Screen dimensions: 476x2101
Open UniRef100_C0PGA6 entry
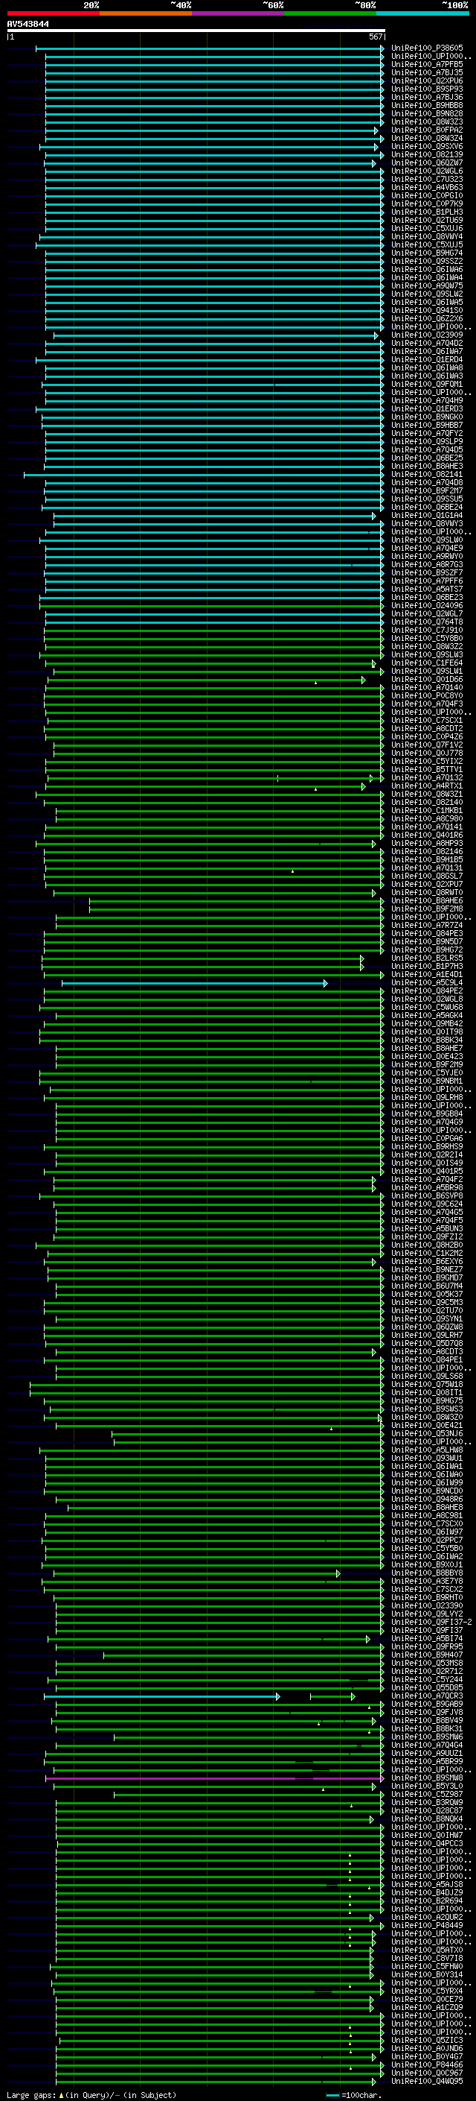[426, 1139]
